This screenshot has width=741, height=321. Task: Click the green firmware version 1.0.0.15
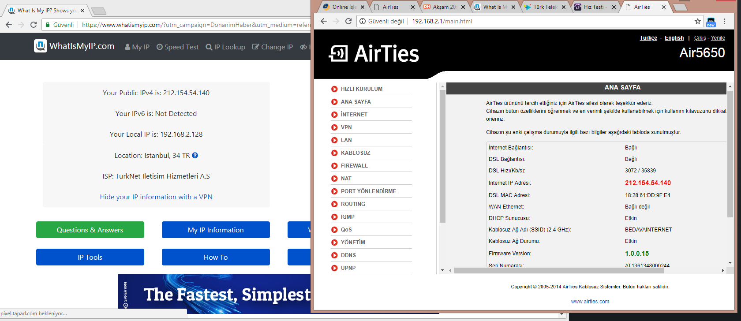(x=637, y=254)
